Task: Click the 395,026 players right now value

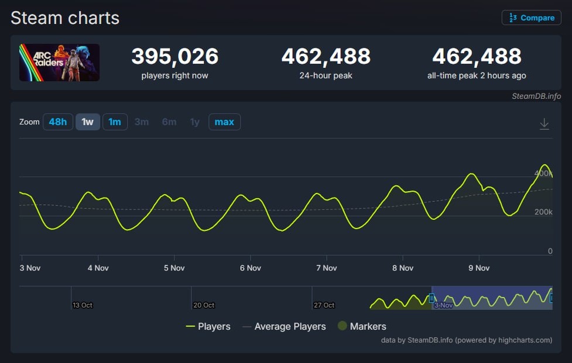Action: pos(174,57)
